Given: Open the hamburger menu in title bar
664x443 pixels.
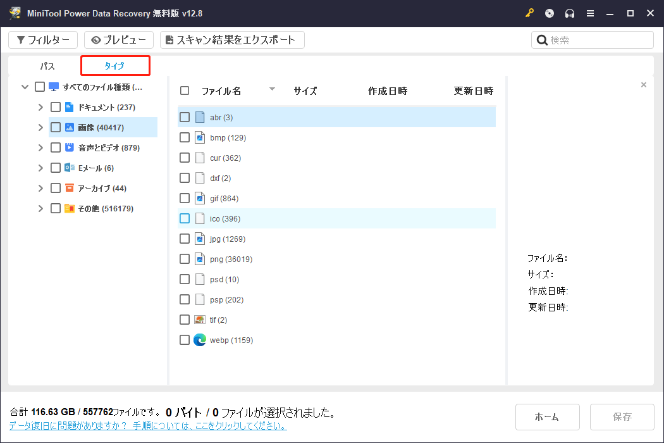Looking at the screenshot, I should tap(590, 13).
